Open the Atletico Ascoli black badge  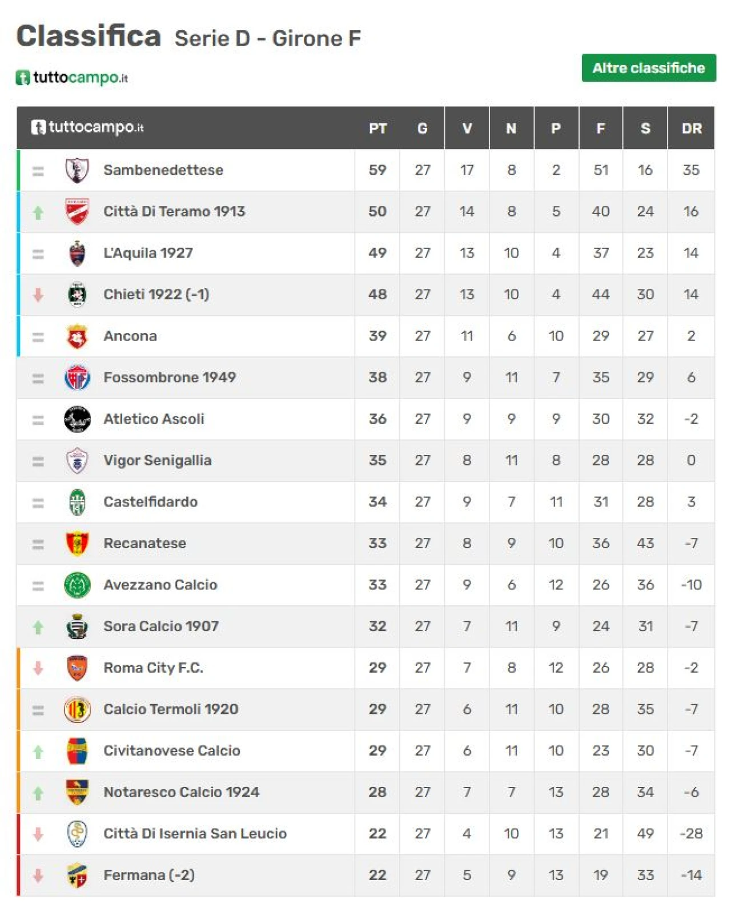(x=77, y=419)
